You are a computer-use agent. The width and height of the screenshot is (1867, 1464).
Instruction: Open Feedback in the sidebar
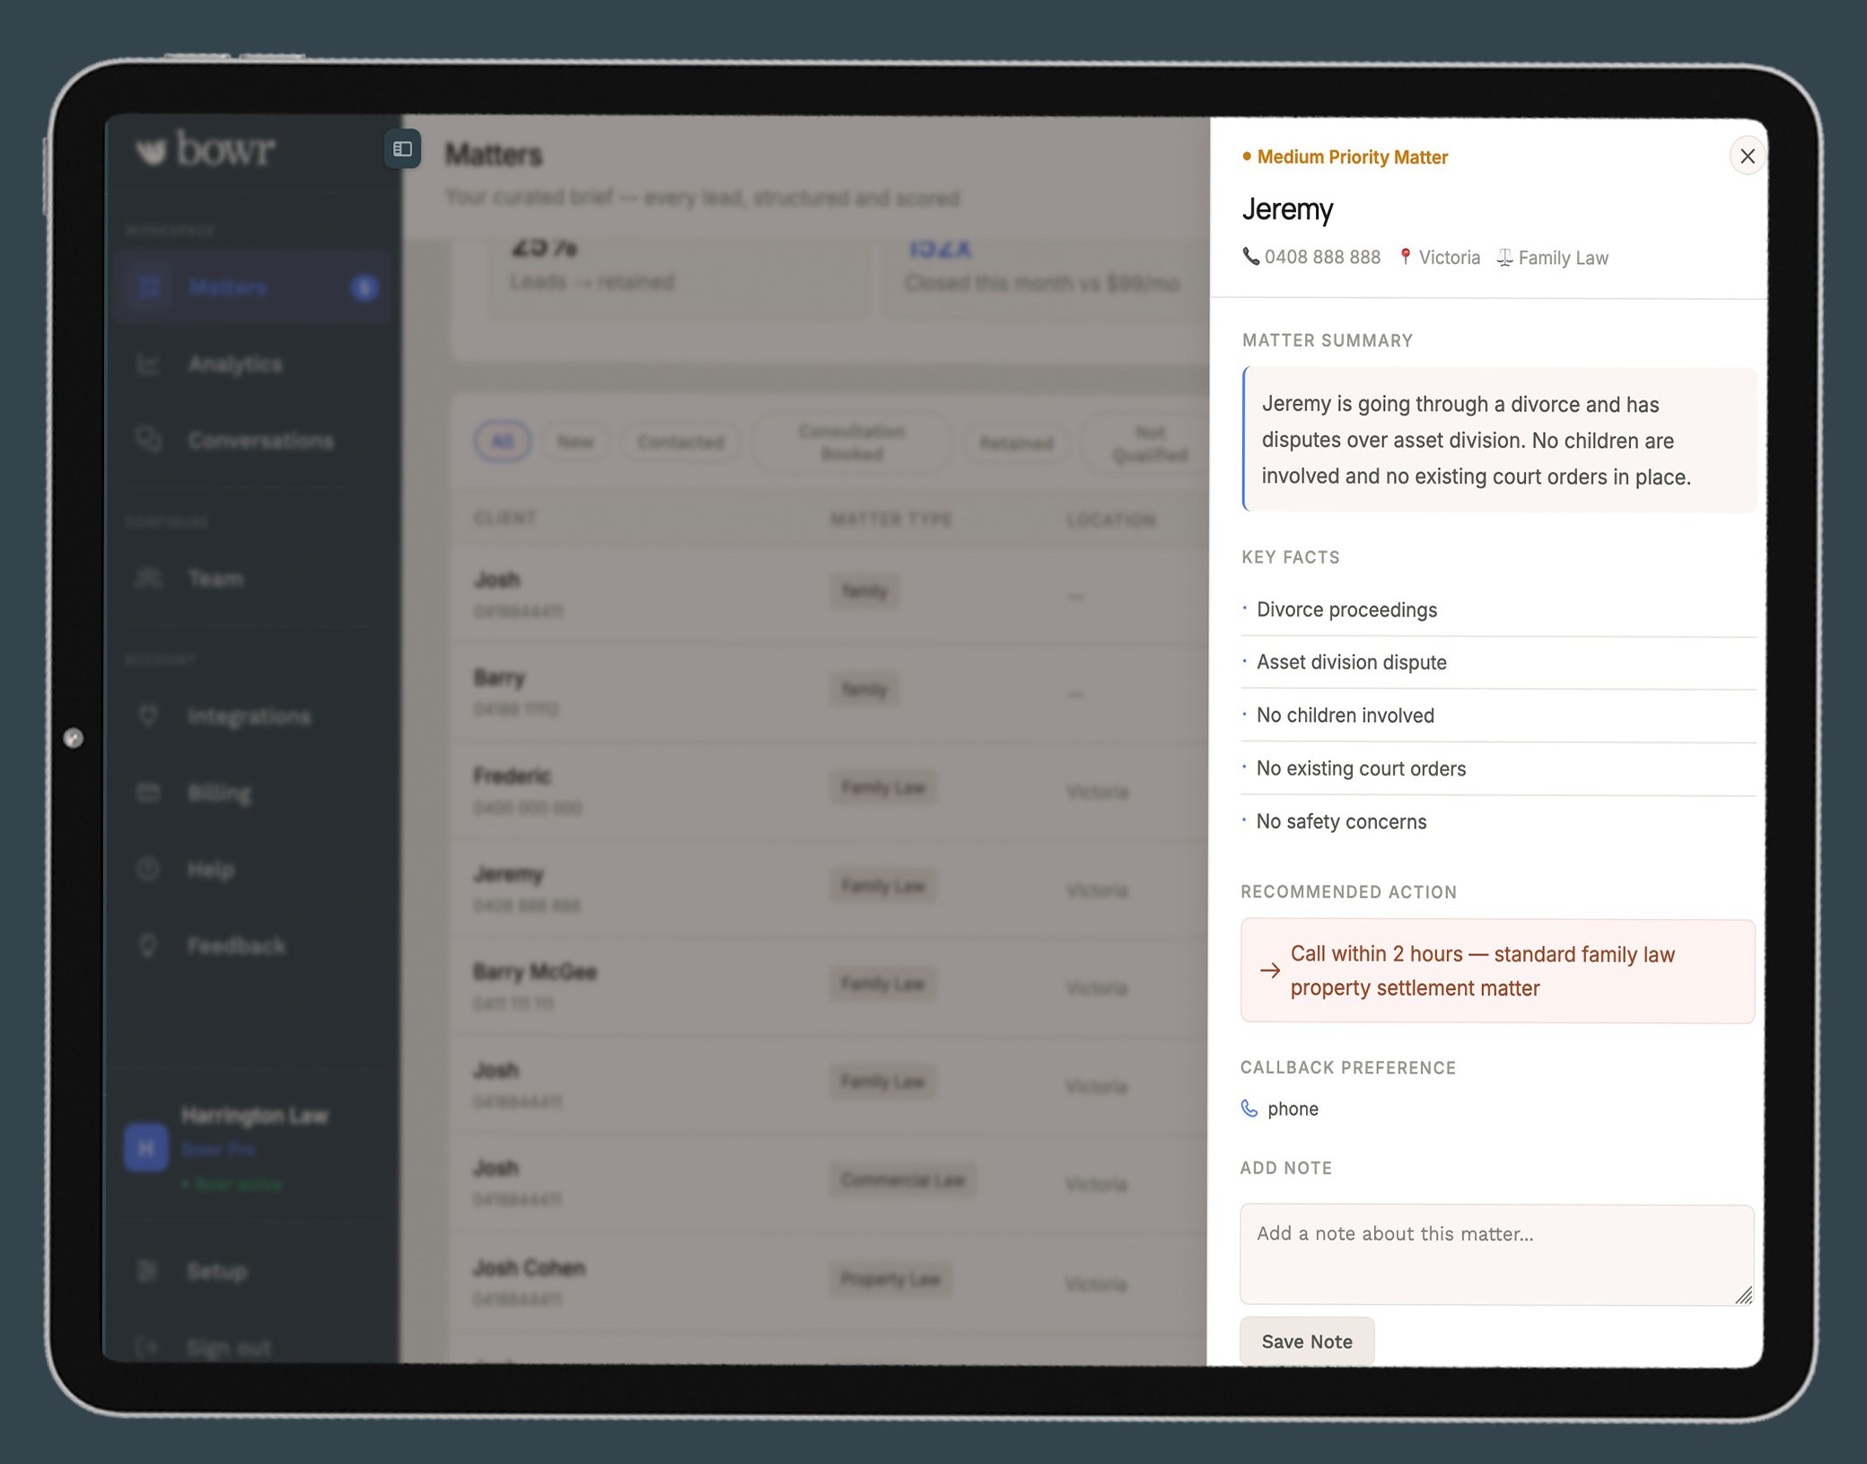pos(252,945)
